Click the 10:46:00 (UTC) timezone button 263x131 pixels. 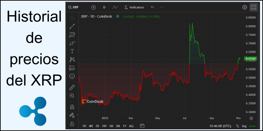click(220, 126)
